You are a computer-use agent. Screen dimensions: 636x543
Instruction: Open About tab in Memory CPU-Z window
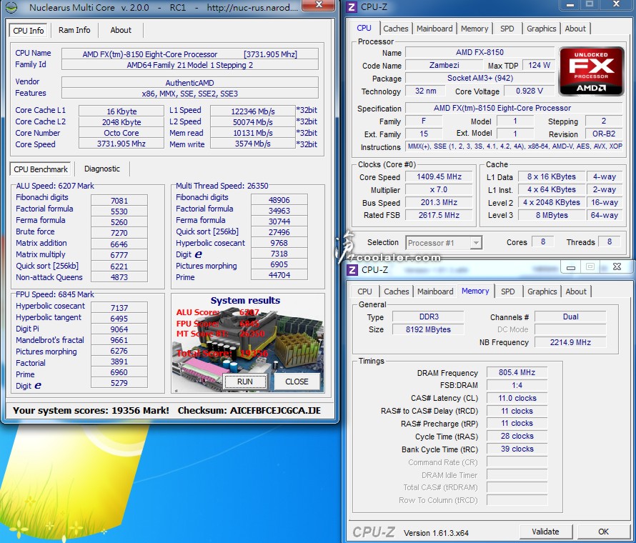[x=576, y=292]
